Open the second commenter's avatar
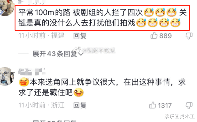197x122 pixels. [7, 76]
